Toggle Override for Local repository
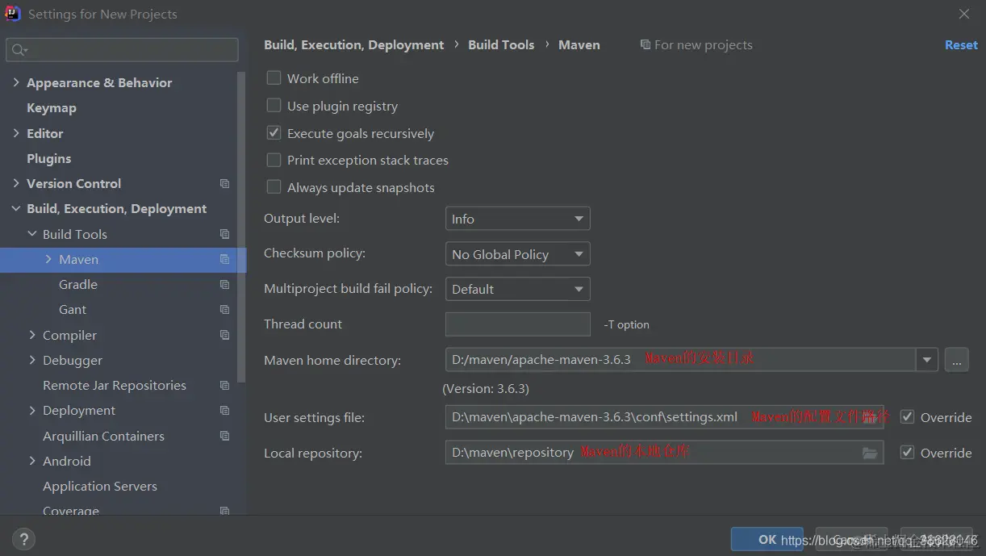Screen dimensions: 986x556 pyautogui.click(x=907, y=453)
